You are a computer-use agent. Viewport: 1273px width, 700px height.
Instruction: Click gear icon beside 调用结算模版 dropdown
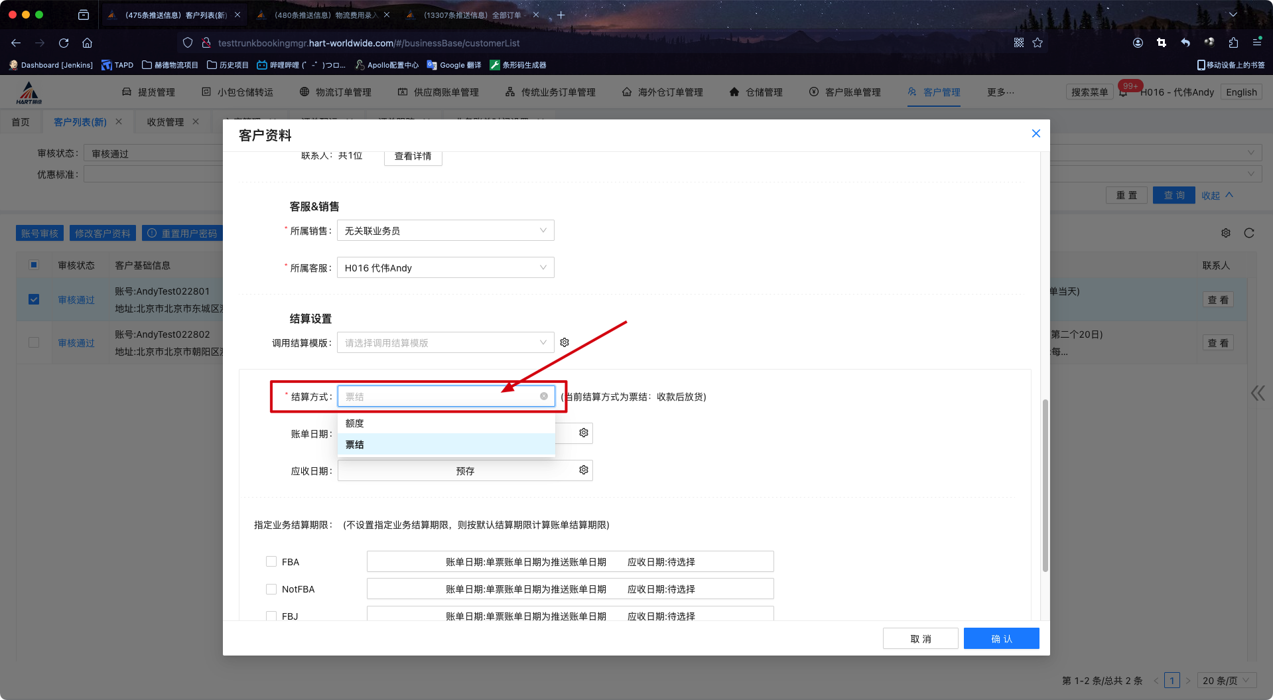[565, 342]
